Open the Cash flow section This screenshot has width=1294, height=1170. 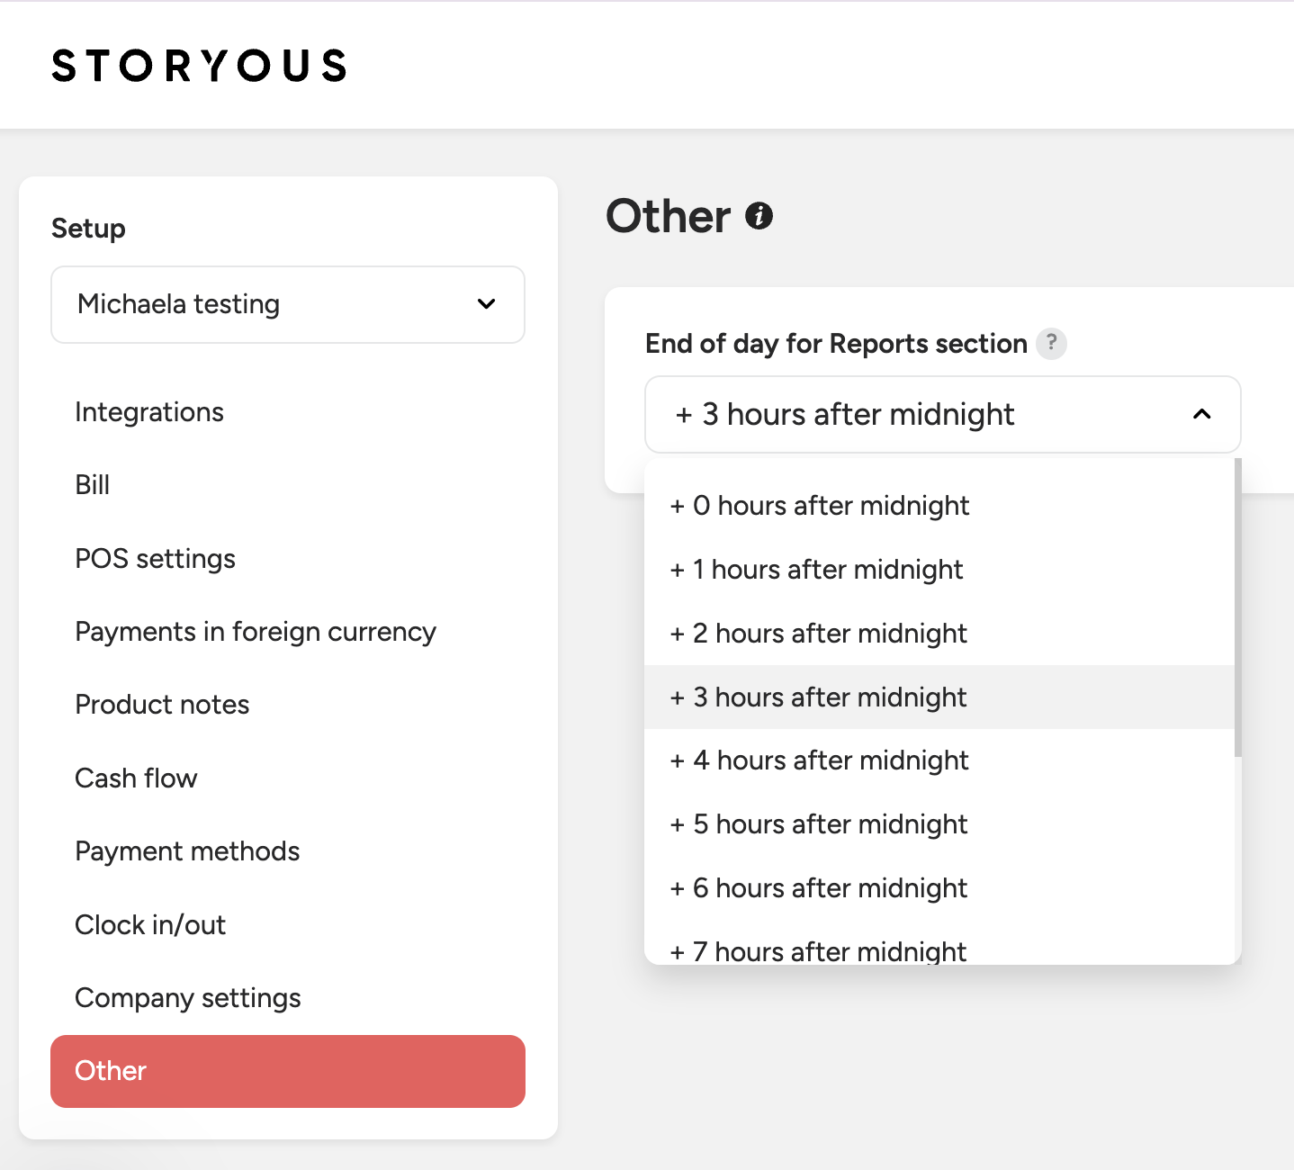(x=136, y=778)
